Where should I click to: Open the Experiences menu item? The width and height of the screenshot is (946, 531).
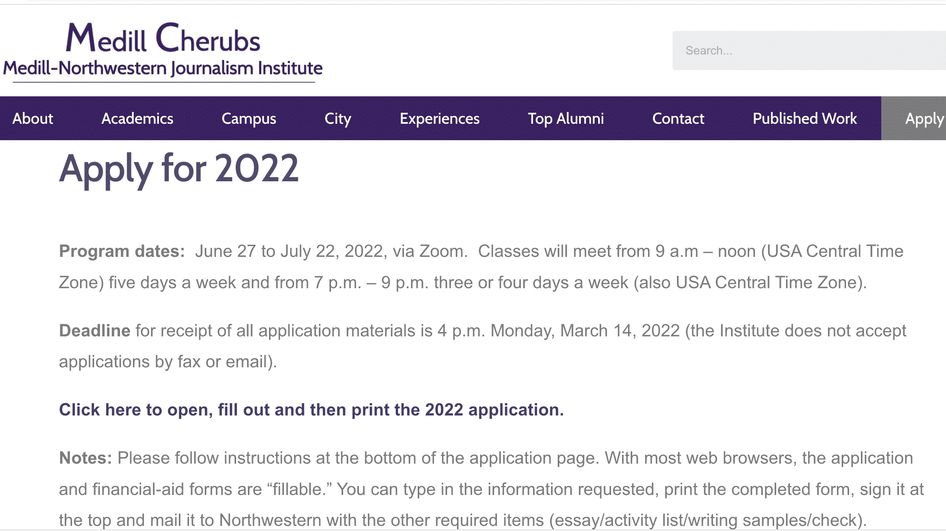click(x=440, y=118)
